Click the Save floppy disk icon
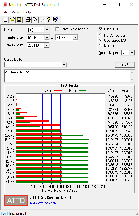139x216 pixels. coord(19,20)
